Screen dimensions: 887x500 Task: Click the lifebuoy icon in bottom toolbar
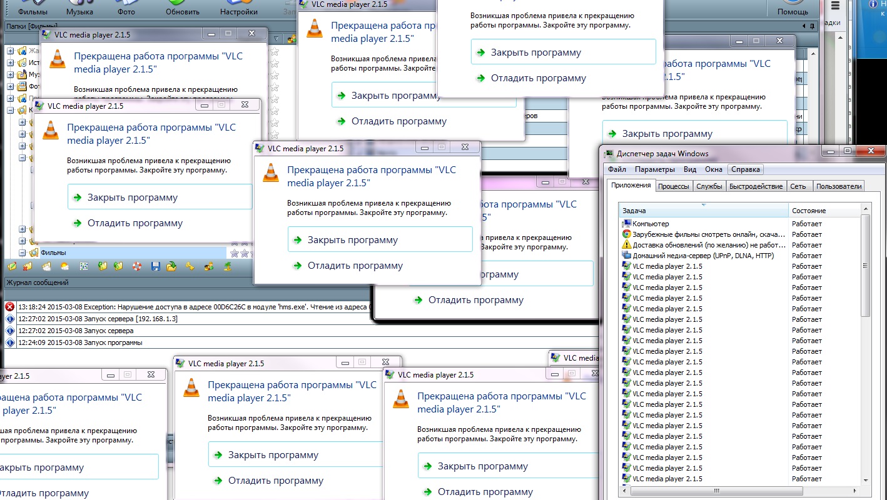click(x=136, y=267)
